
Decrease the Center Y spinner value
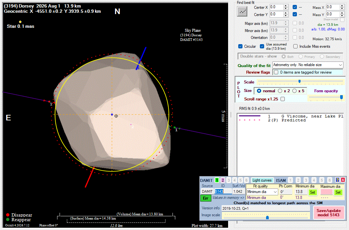(x=286, y=16)
